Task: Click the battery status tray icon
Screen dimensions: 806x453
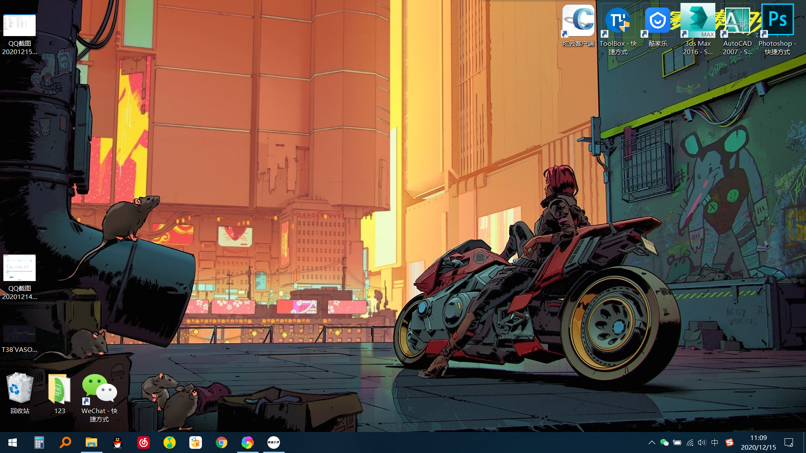Action: coord(677,443)
